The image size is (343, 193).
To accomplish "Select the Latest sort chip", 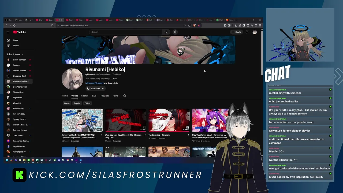I will click(67, 103).
